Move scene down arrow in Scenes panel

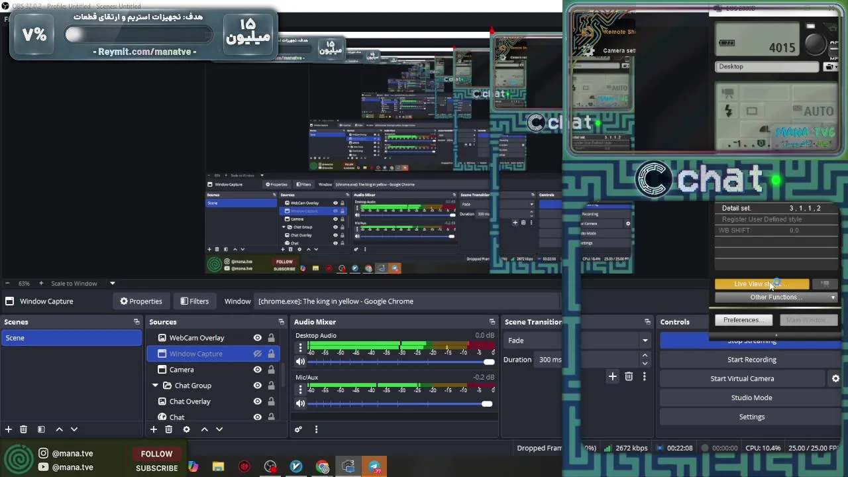[x=74, y=429]
